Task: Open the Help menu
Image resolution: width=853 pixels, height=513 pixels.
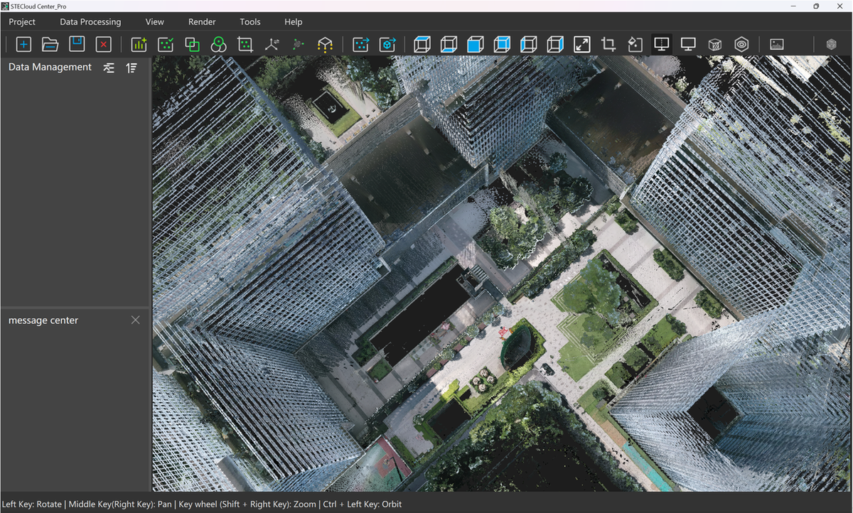Action: [294, 22]
